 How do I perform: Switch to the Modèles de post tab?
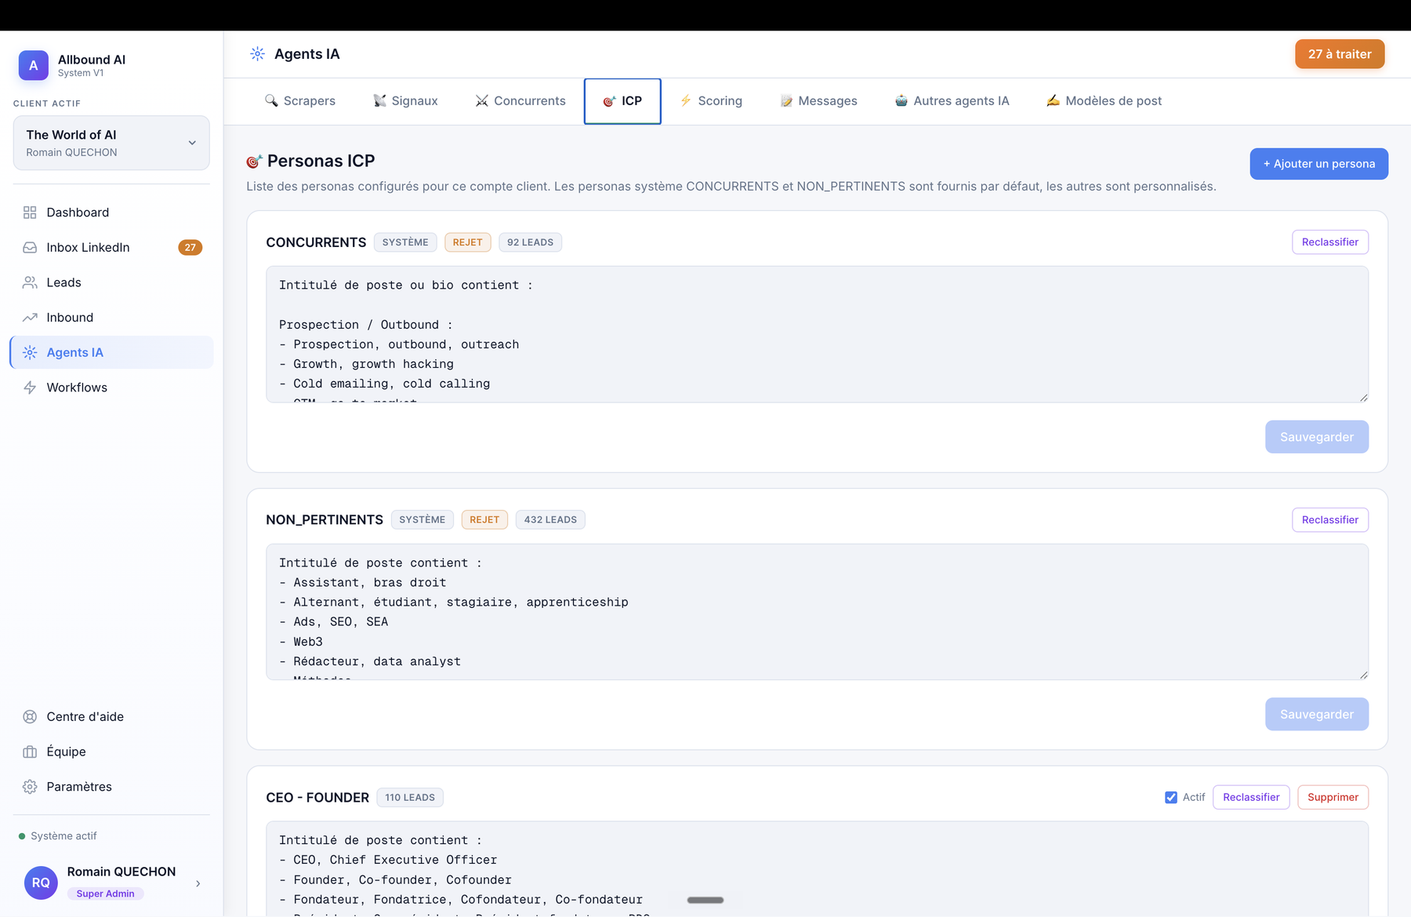(1104, 101)
